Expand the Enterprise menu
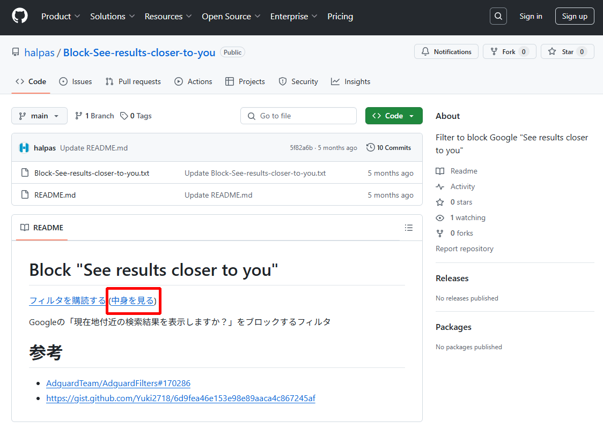Viewport: 603px width, 429px height. [294, 16]
